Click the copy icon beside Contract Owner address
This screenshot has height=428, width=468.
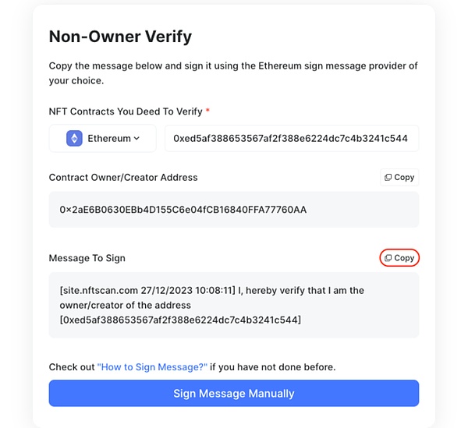[x=388, y=178]
